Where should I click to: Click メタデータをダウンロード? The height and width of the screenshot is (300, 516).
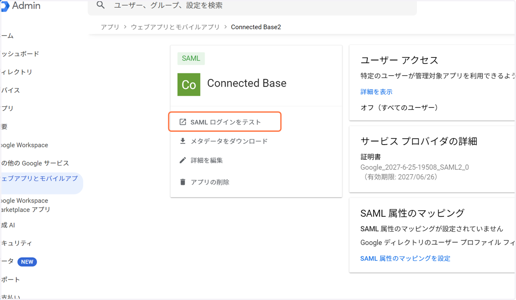229,141
